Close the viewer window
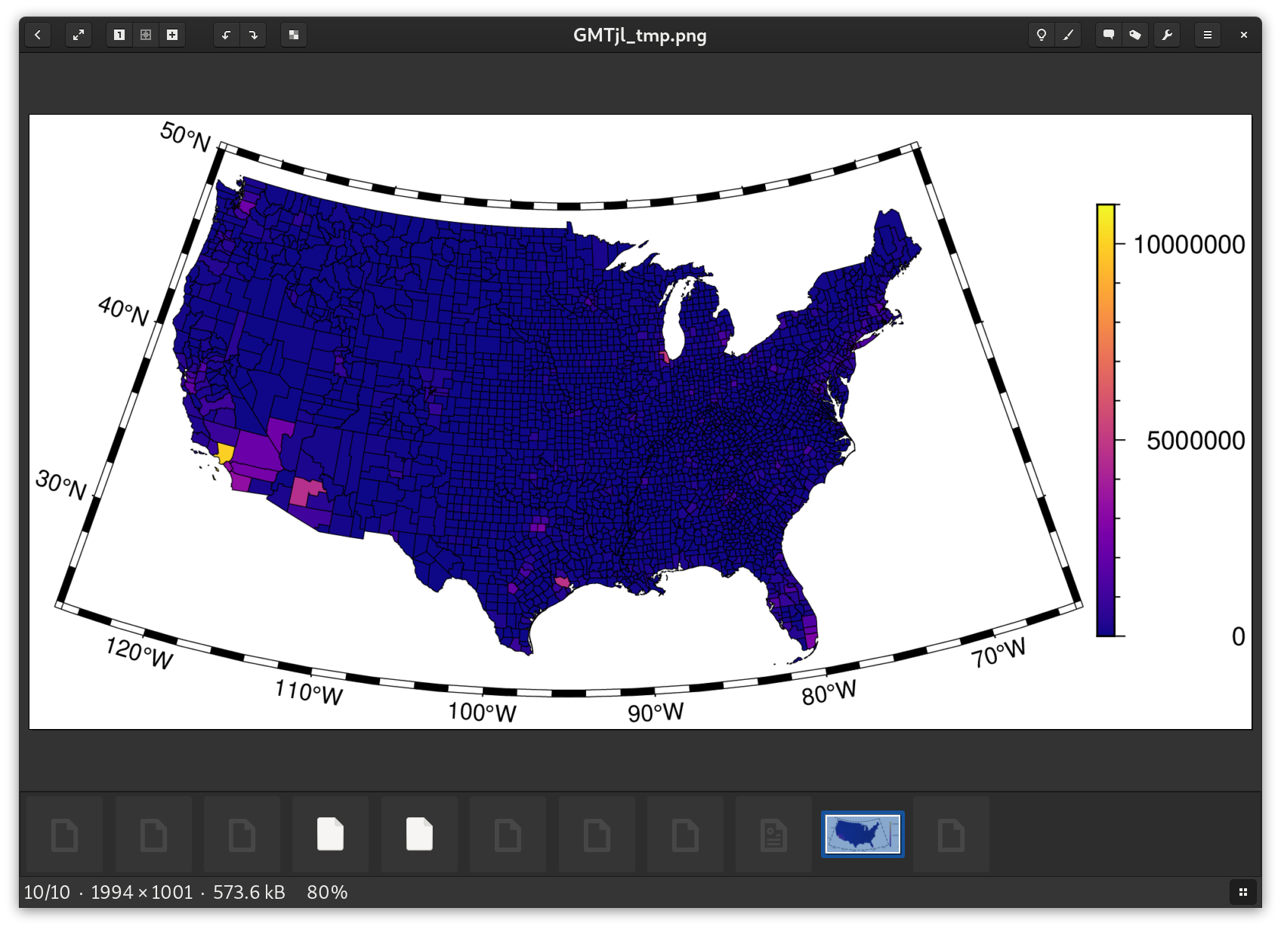The width and height of the screenshot is (1281, 929). pyautogui.click(x=1244, y=35)
